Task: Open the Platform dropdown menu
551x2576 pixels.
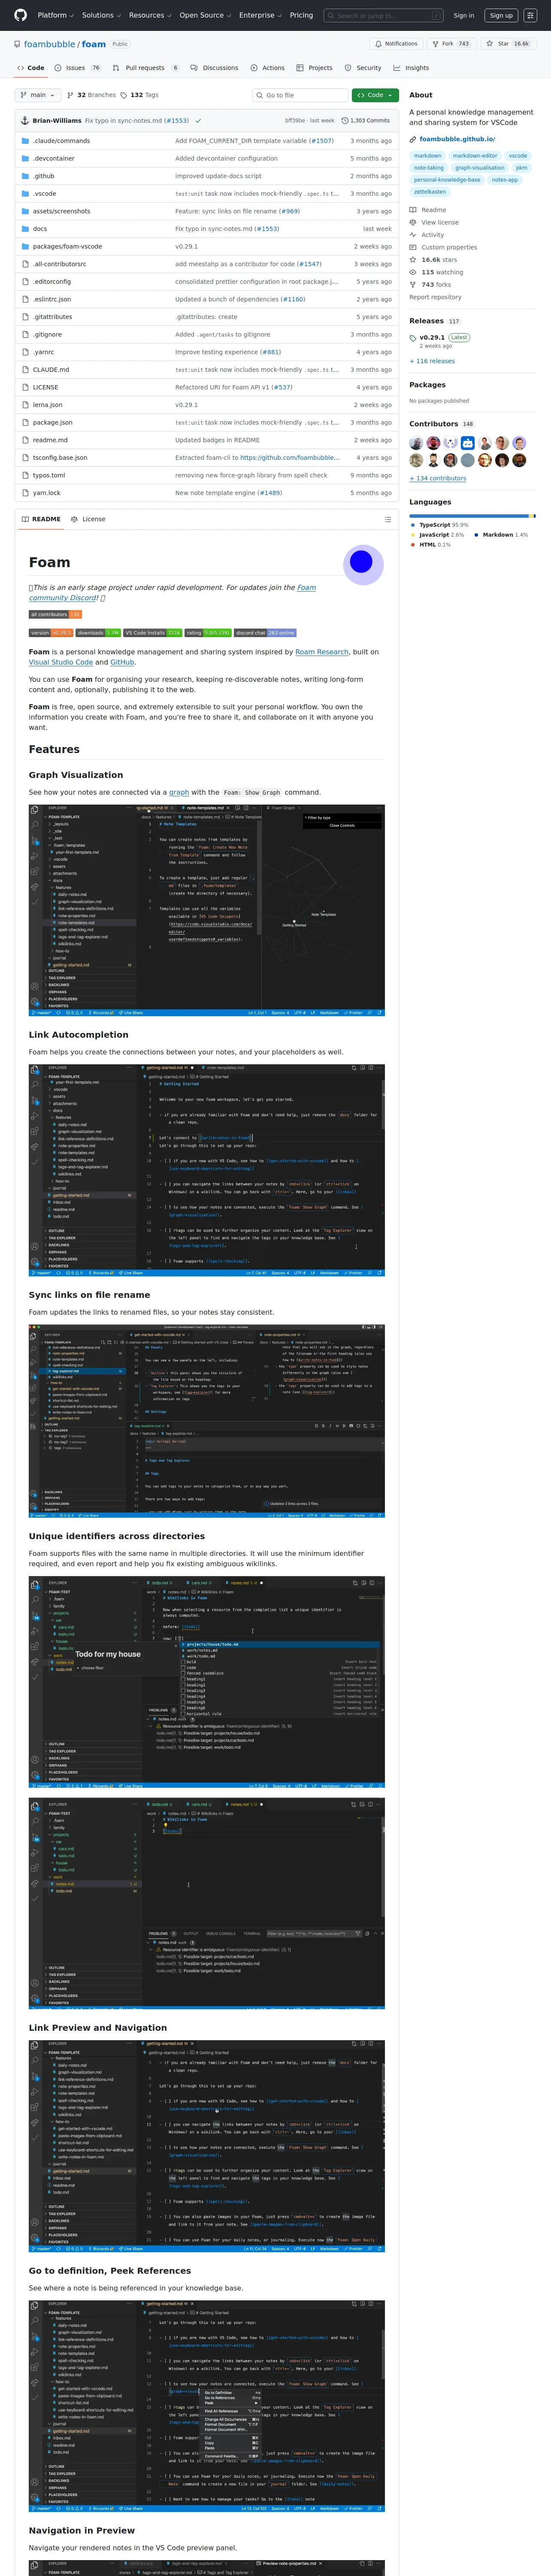Action: click(55, 15)
